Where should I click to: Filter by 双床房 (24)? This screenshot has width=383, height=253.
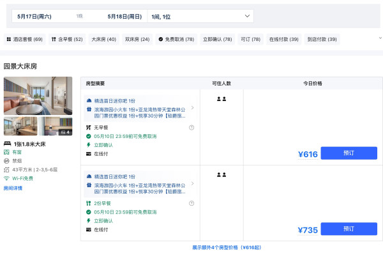pyautogui.click(x=137, y=40)
